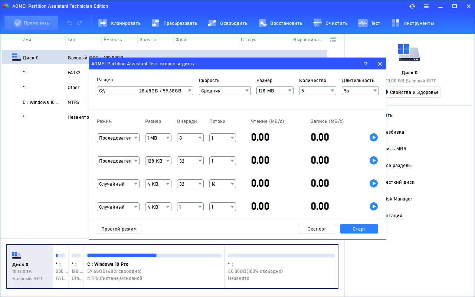The width and height of the screenshot is (475, 297).
Task: Click the refresh icon in title bar
Action: click(x=412, y=6)
